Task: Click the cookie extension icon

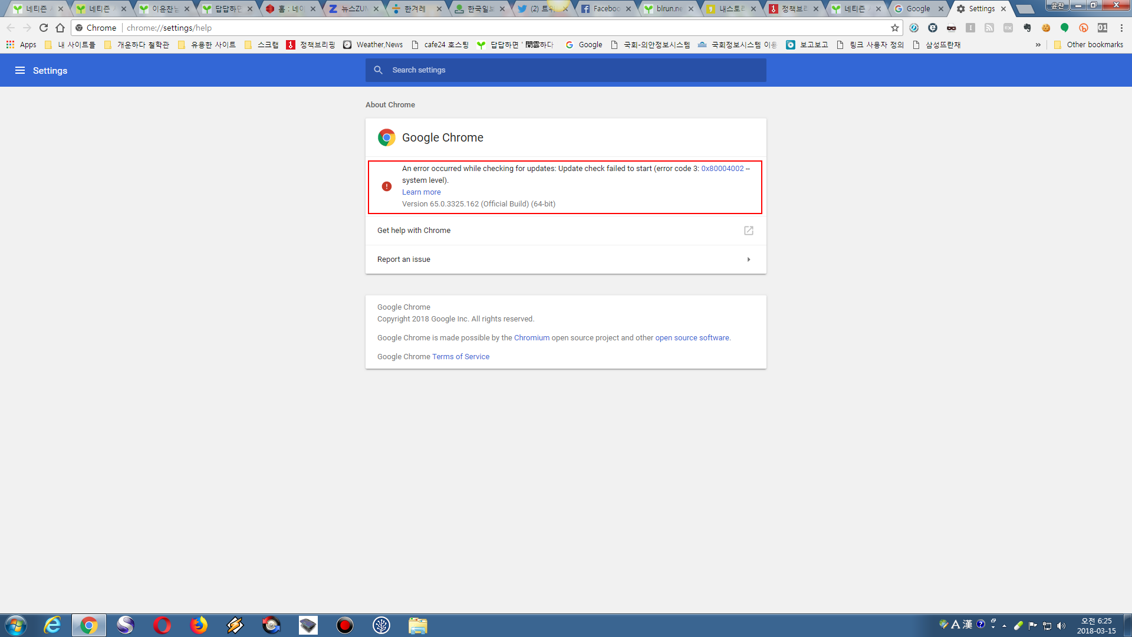Action: click(1046, 28)
